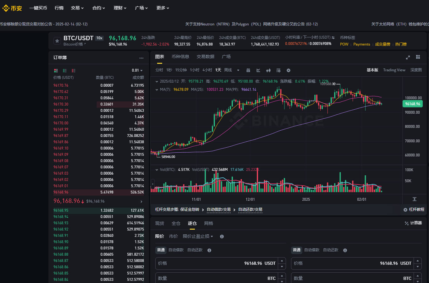The width and height of the screenshot is (429, 283).
Task: Click the 10x leverage badge
Action: (x=99, y=38)
